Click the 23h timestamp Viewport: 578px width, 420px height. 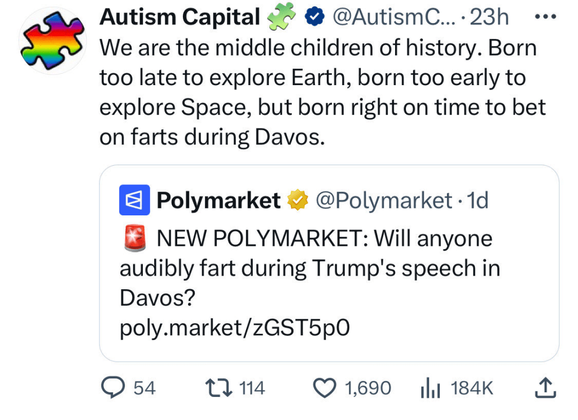coord(489,18)
